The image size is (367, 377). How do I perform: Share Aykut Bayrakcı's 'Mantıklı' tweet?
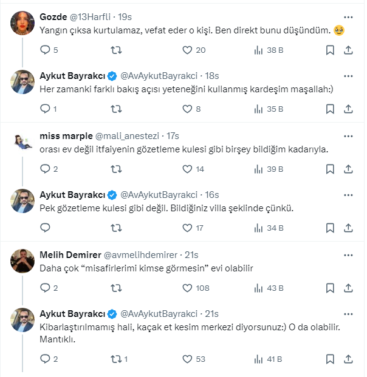(348, 359)
